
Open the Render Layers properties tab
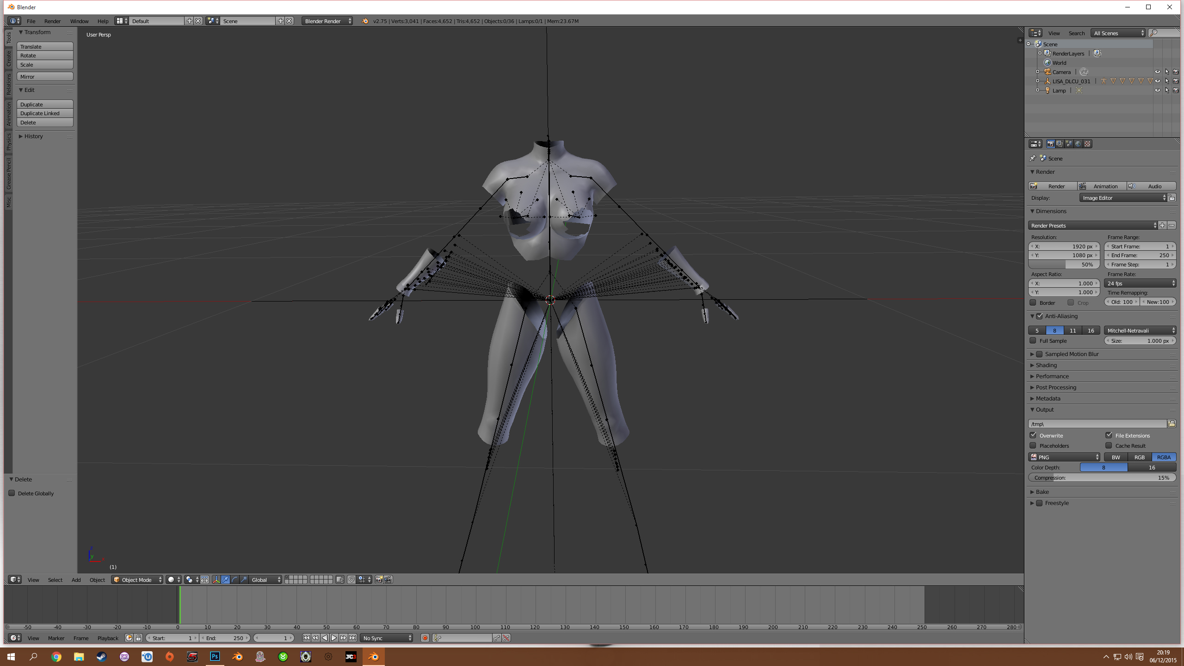1060,144
